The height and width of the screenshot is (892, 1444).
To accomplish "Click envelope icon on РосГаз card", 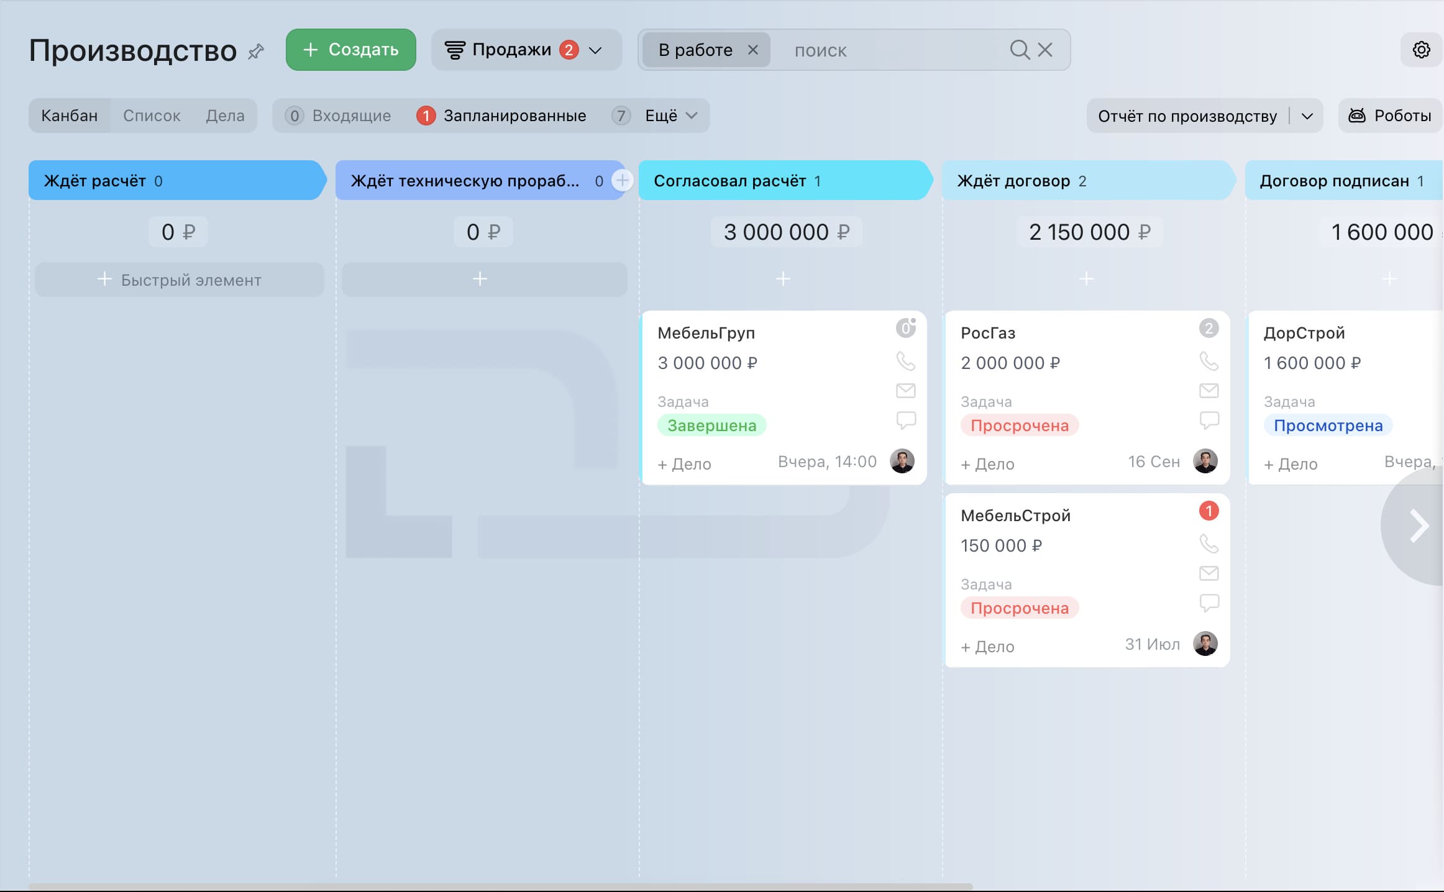I will point(1209,391).
